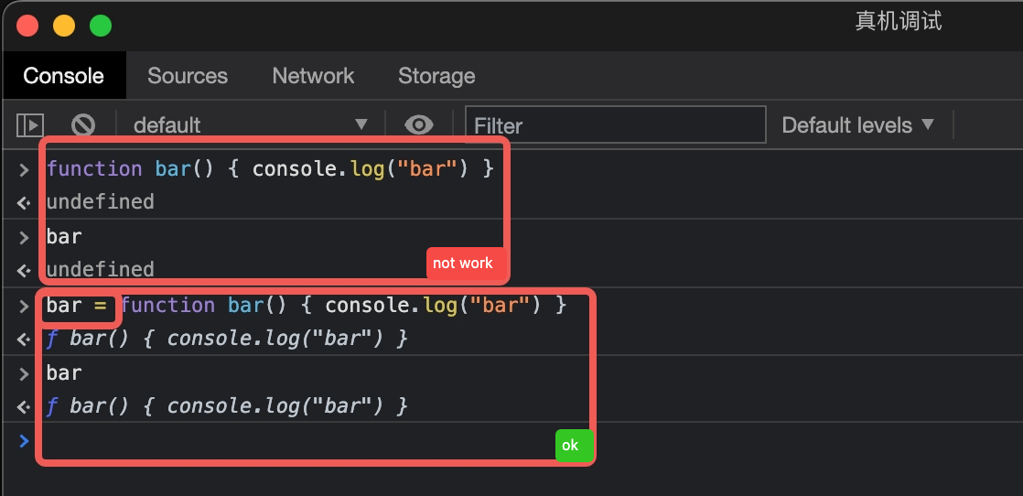
Task: Click the last 'ƒ bar()' function output
Action: click(226, 405)
